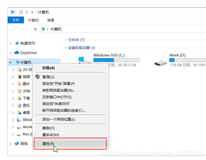Click the 设备和驱动器 (3) group header
This screenshot has width=206, height=160.
(x=81, y=48)
